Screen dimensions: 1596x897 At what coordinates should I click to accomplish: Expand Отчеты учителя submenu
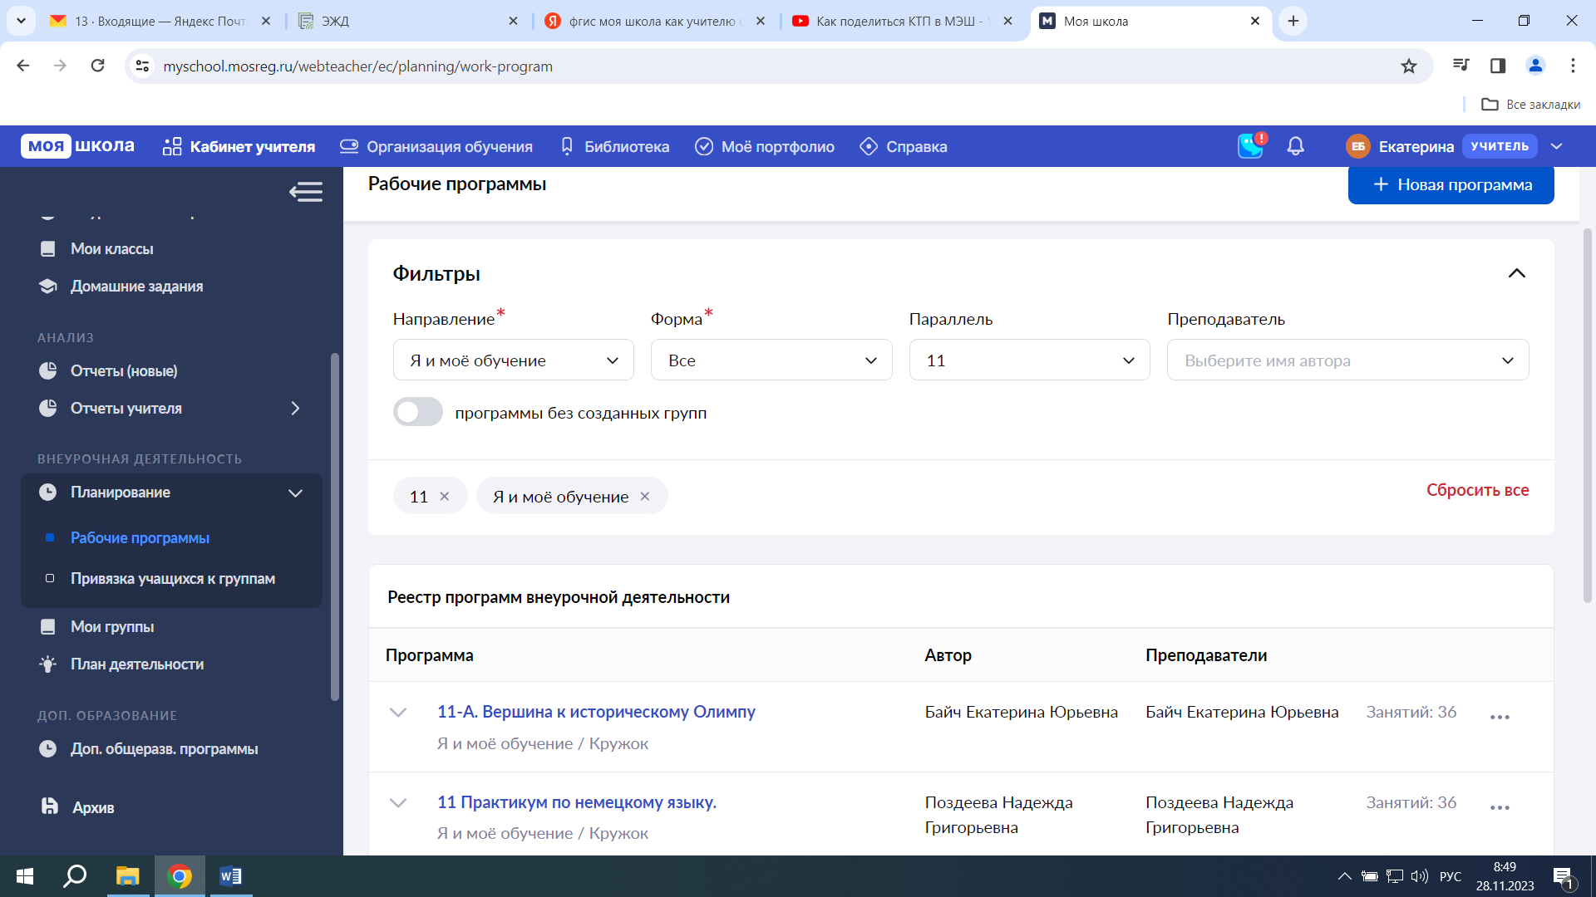(295, 408)
